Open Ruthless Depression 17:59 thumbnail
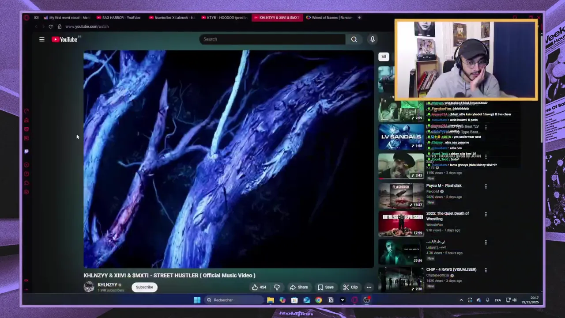565x318 pixels. click(401, 223)
